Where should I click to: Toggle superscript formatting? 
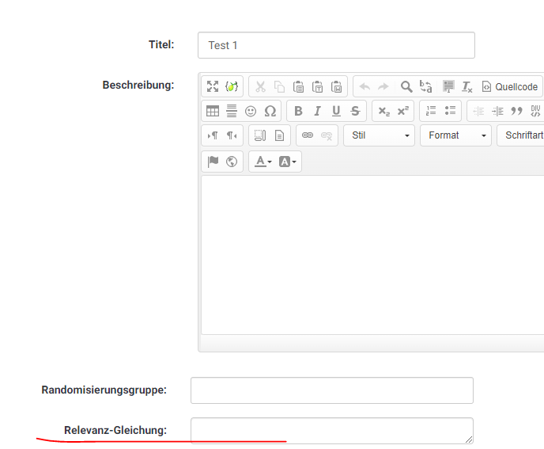tap(402, 111)
